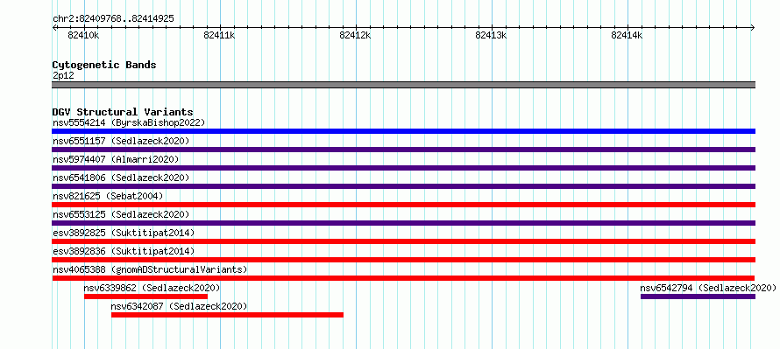Viewport: 780px width, 349px height.
Task: Click the left arrowhead of the ruler
Action: 54,27
